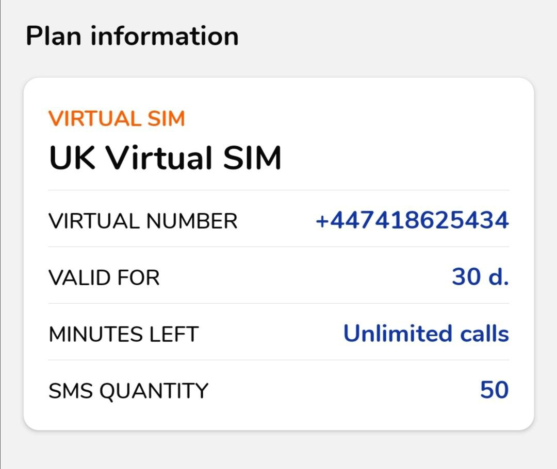Tap empty card space right of VIRTUAL SIM label

point(351,119)
